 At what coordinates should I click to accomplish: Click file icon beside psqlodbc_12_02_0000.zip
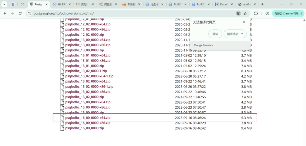coord(62,35)
